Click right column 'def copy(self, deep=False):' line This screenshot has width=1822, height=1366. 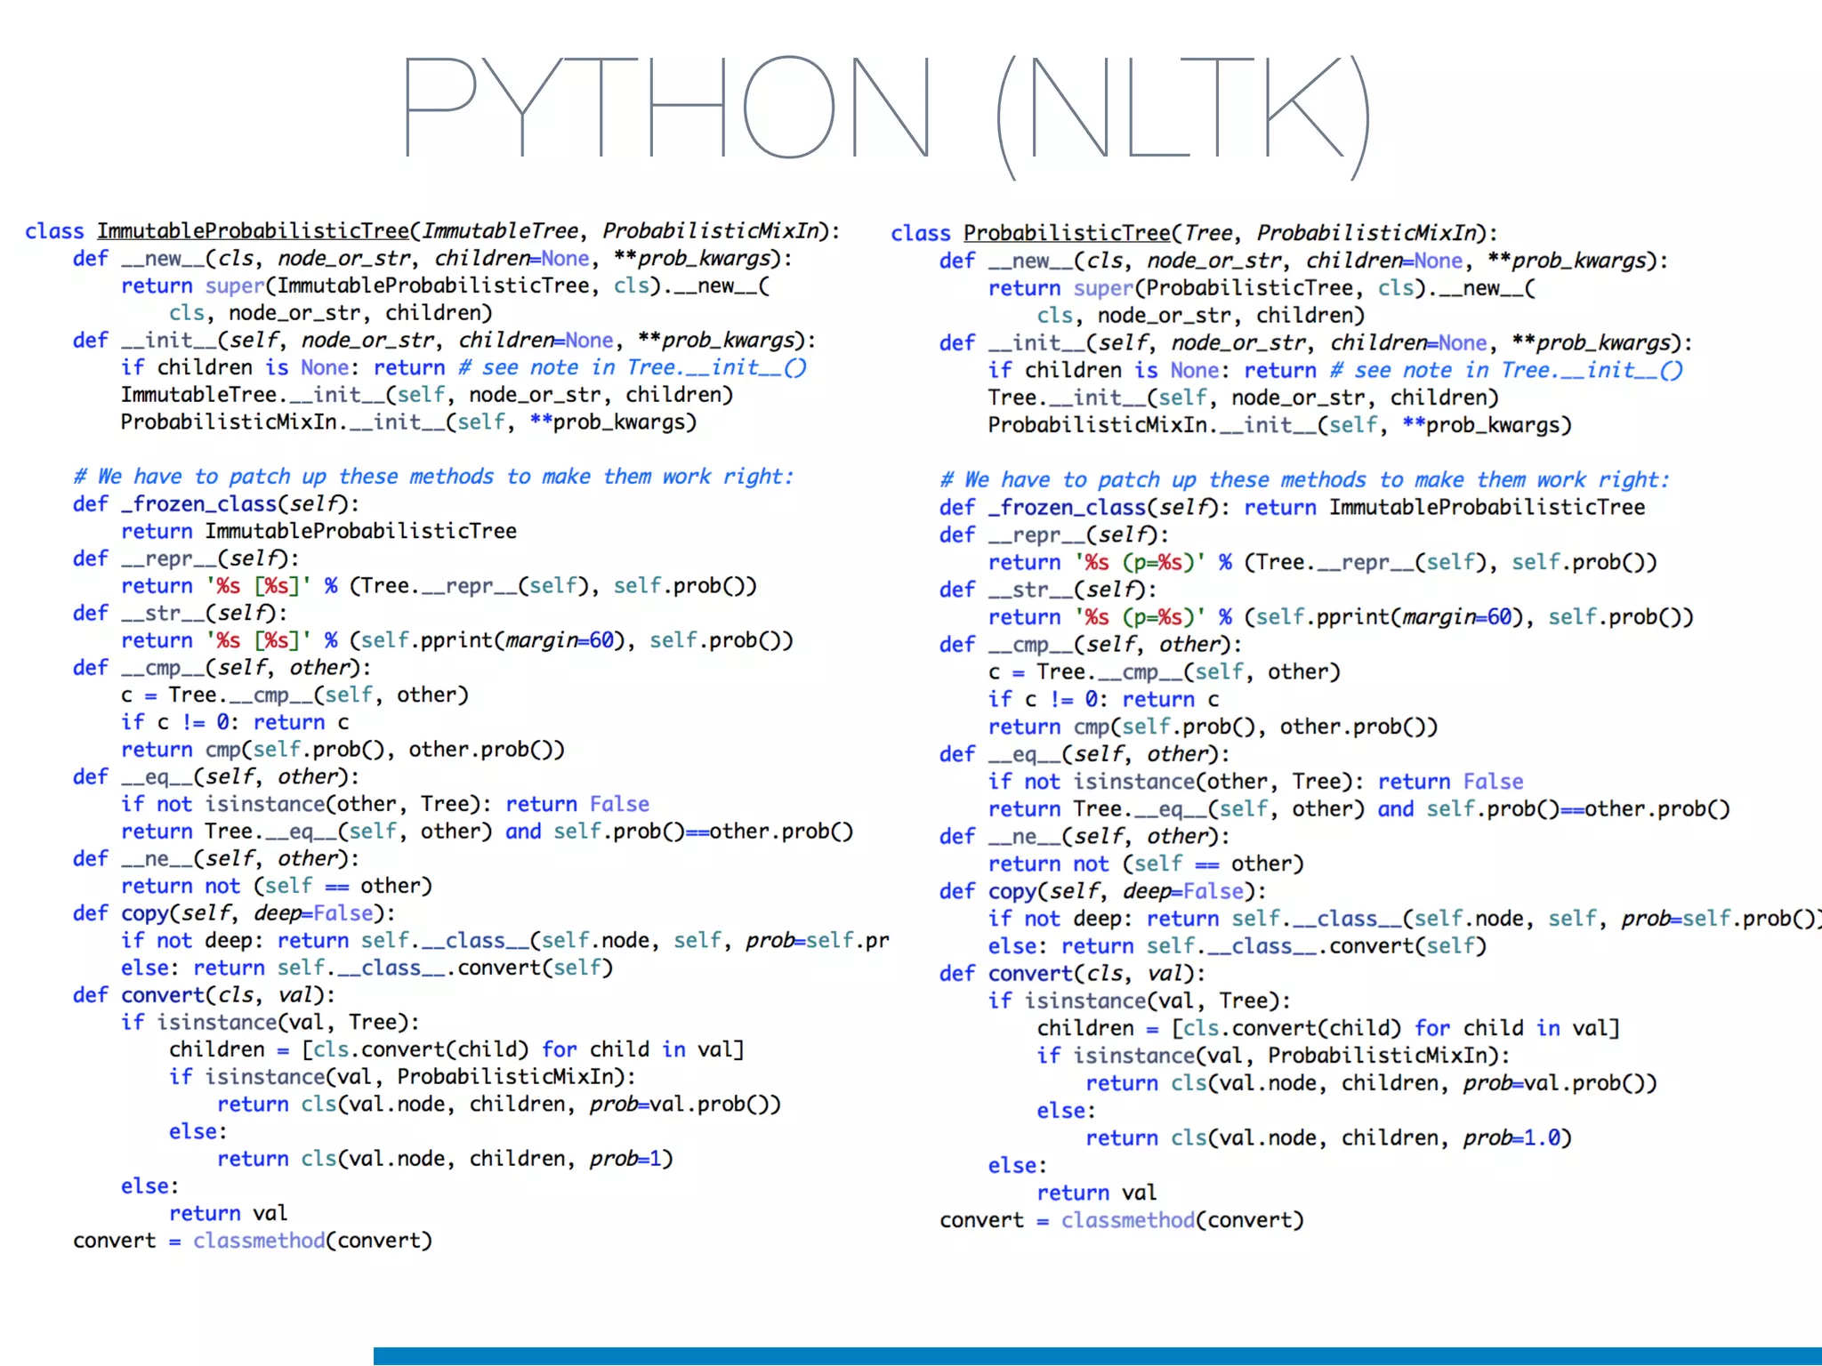1101,891
